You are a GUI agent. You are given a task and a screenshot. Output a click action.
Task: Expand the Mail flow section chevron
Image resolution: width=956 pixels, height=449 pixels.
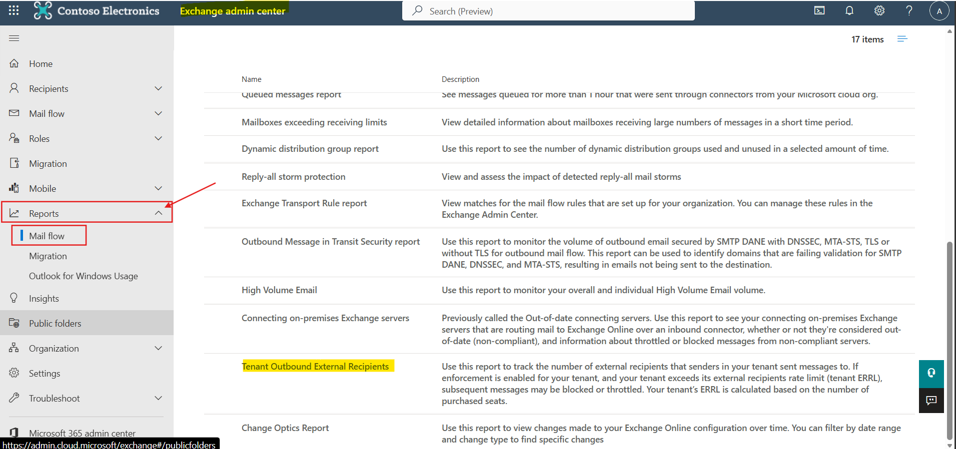[159, 113]
